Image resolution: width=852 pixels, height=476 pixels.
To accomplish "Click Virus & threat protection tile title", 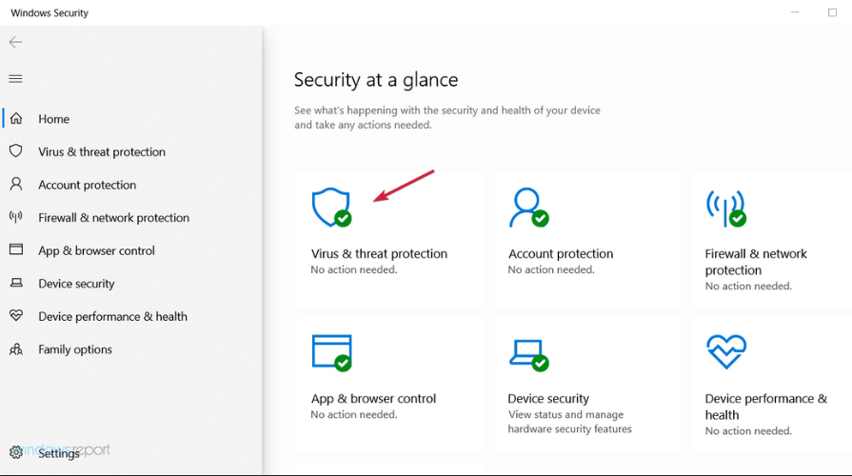I will click(x=379, y=254).
